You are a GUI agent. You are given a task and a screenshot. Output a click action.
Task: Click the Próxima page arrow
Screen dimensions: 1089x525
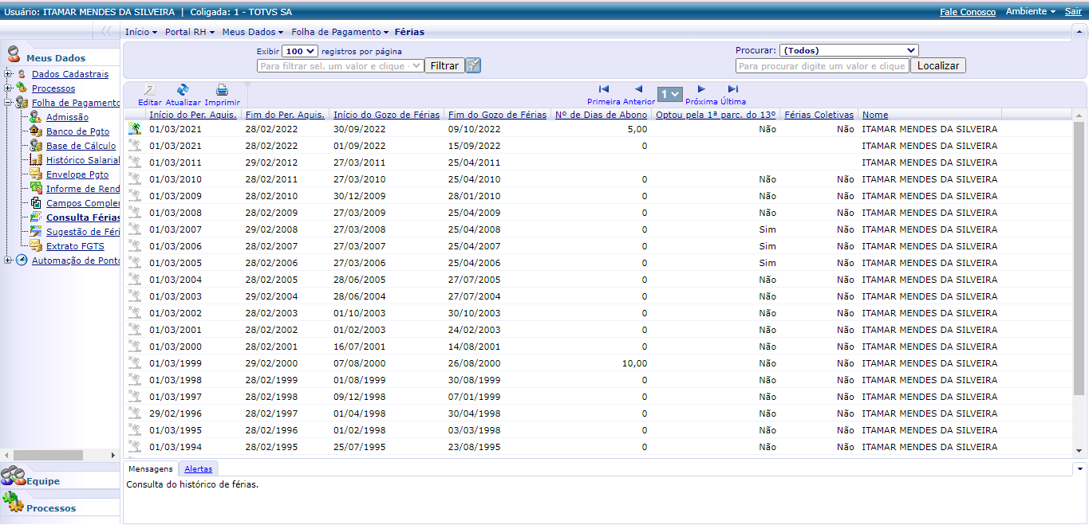[x=701, y=89]
